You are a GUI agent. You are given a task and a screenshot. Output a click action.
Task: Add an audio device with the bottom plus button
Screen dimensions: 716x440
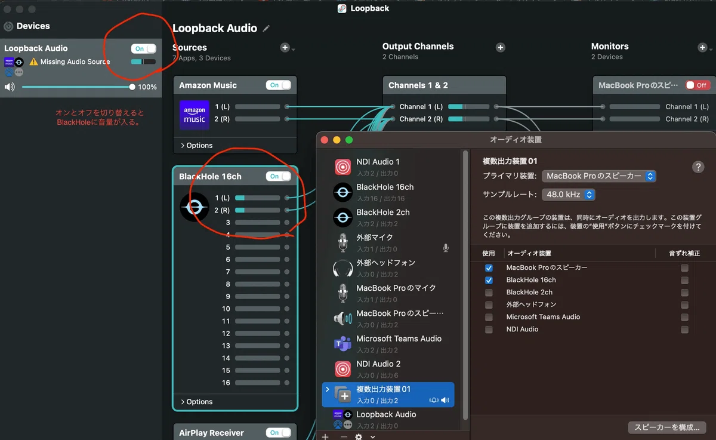pos(325,437)
